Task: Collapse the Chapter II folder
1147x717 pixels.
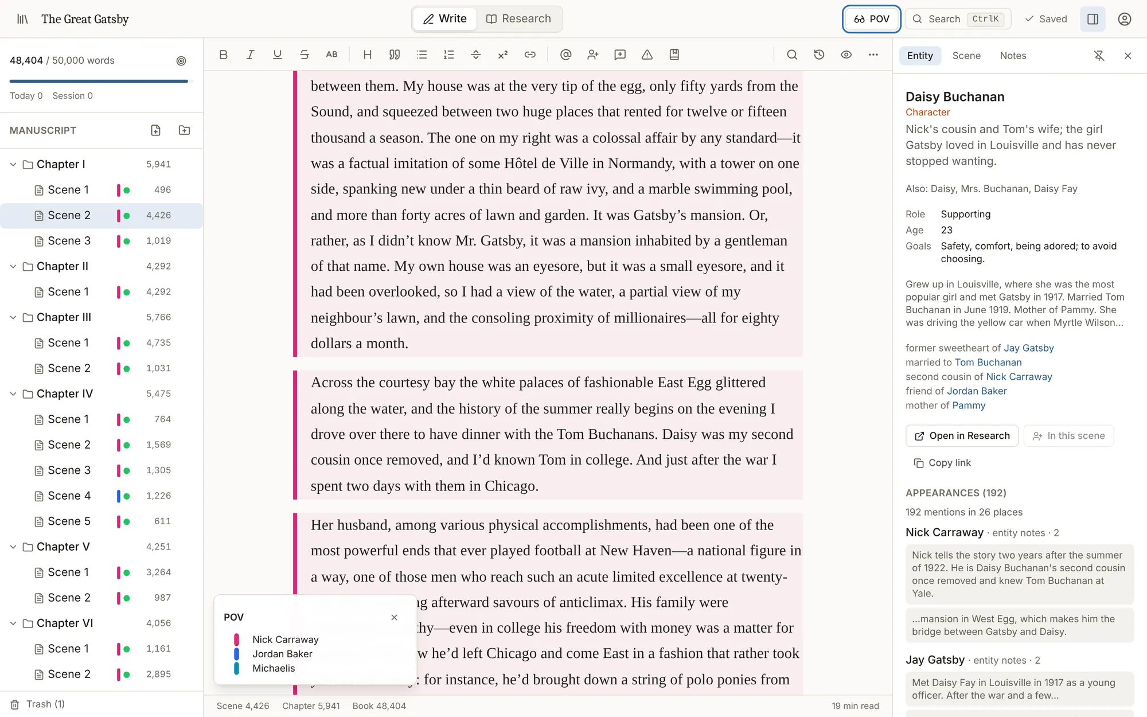Action: [x=13, y=266]
